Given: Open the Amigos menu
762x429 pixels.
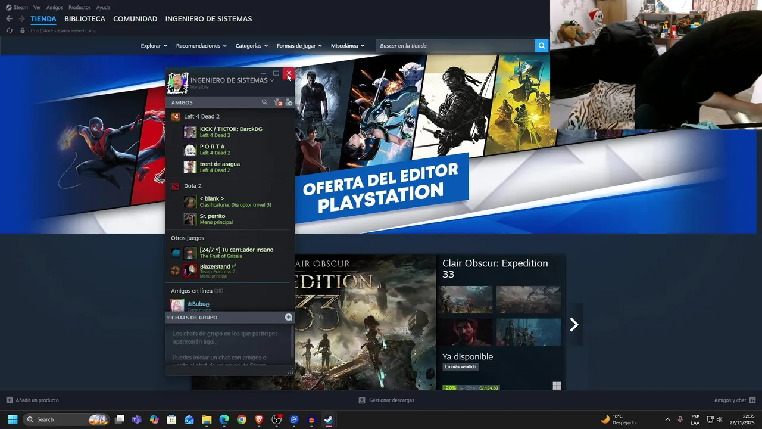Looking at the screenshot, I should pyautogui.click(x=55, y=7).
